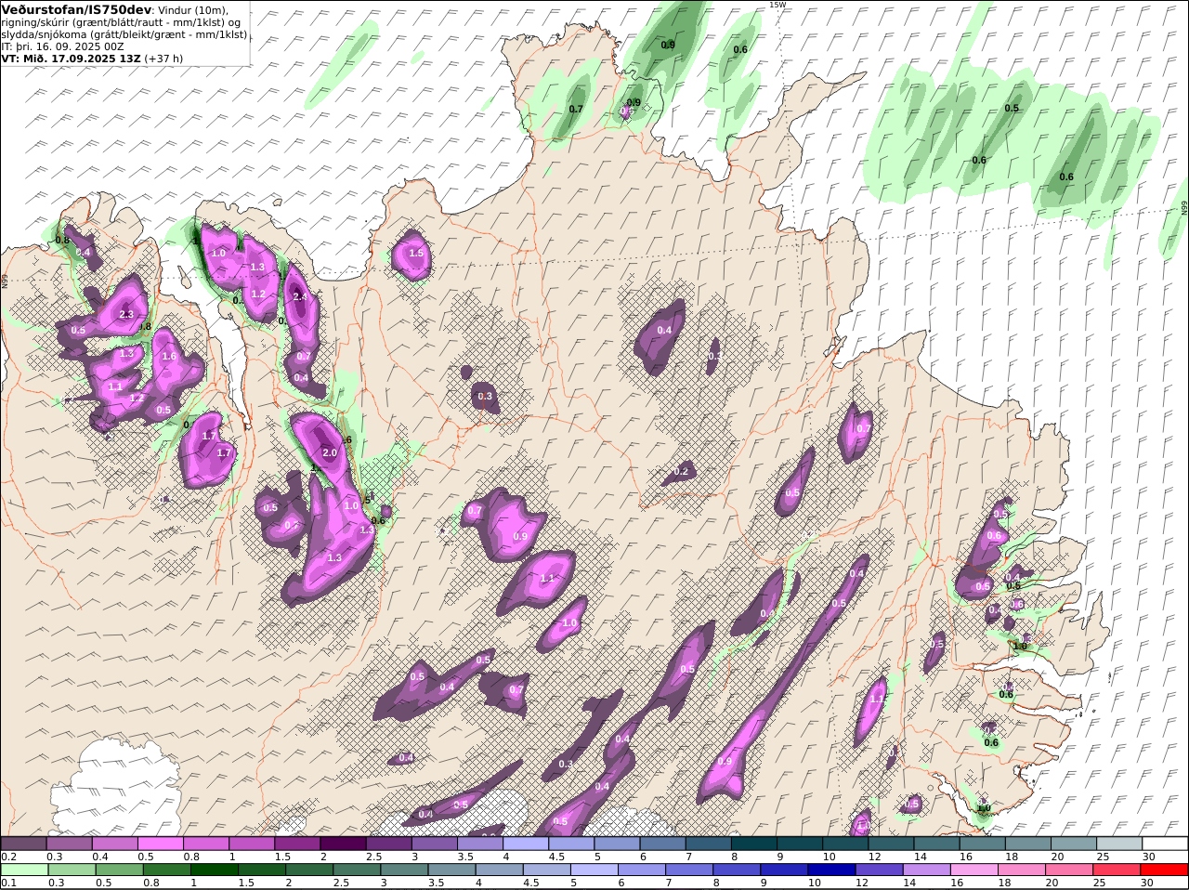Click the VT valid time line in header
The image size is (1189, 890).
(x=91, y=58)
